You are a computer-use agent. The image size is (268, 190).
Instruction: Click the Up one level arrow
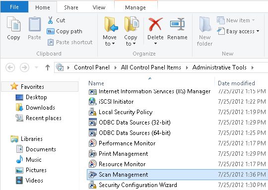click(48, 67)
